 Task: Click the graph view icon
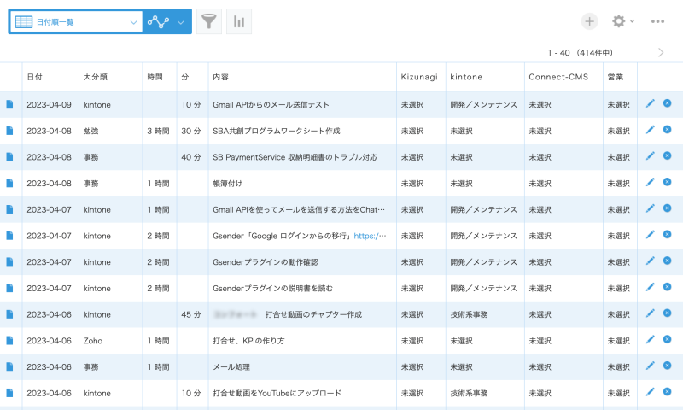pyautogui.click(x=158, y=22)
